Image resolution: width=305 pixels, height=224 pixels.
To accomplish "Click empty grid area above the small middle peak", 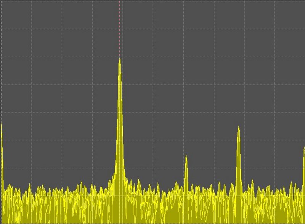I will coord(186,95).
